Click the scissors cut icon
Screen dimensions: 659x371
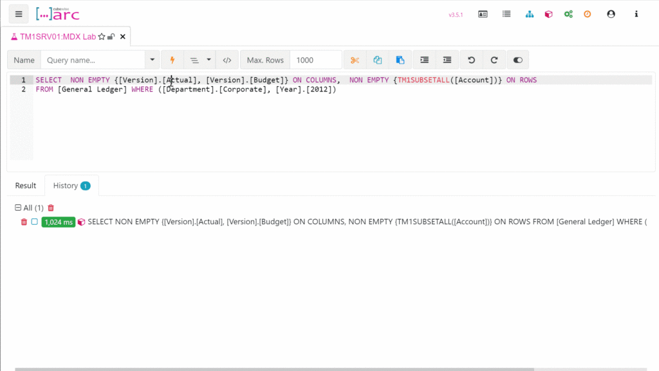click(x=355, y=60)
